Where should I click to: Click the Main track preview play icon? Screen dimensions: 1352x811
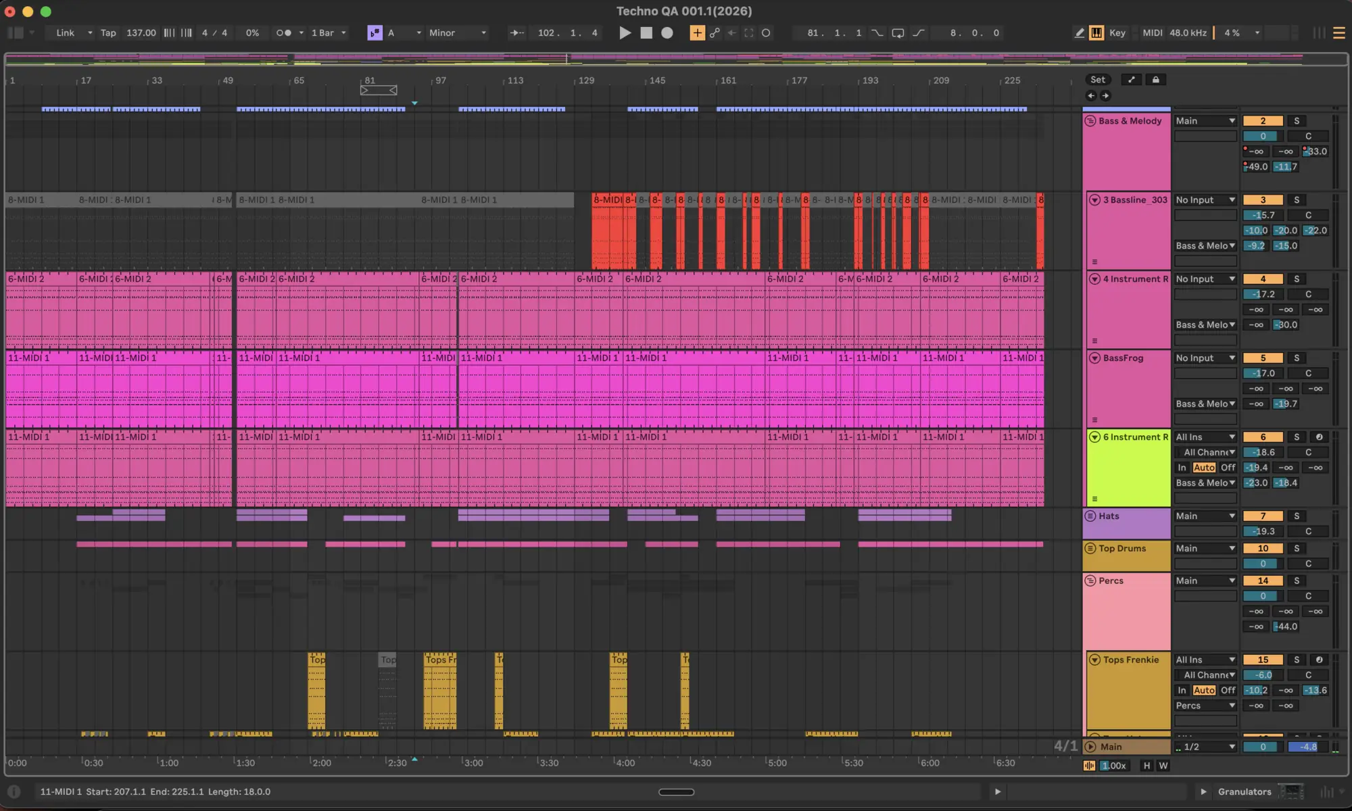(x=1090, y=747)
